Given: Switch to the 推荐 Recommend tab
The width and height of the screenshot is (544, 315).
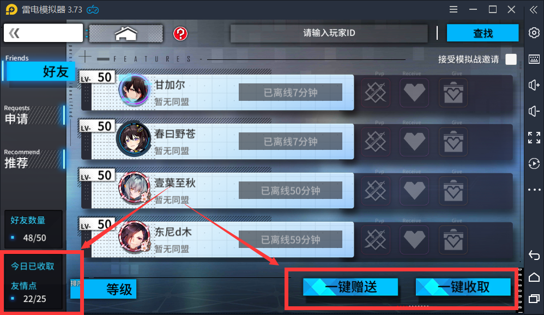Looking at the screenshot, I should pos(33,159).
